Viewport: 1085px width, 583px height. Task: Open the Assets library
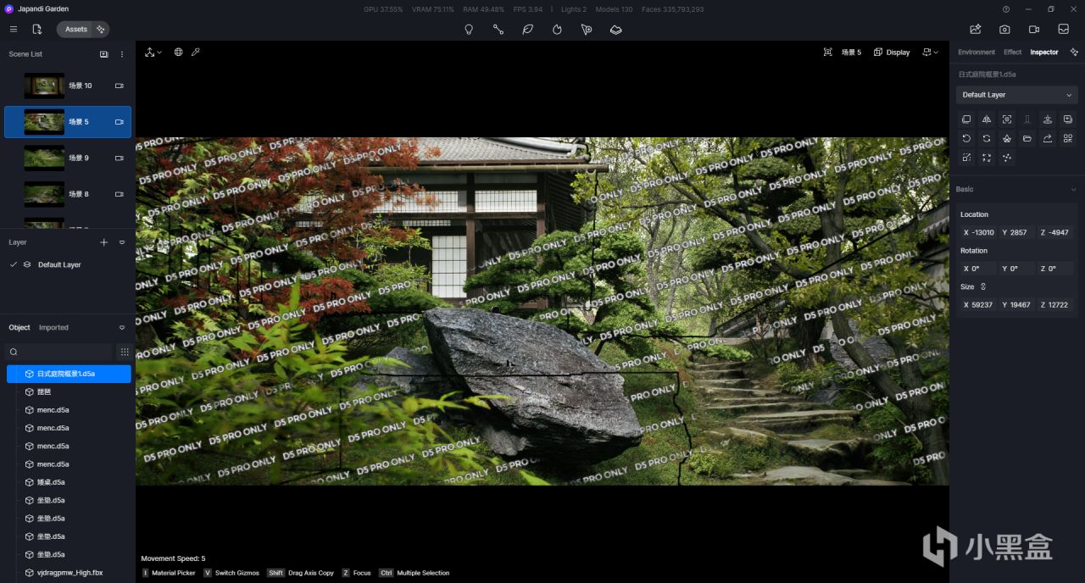[75, 29]
